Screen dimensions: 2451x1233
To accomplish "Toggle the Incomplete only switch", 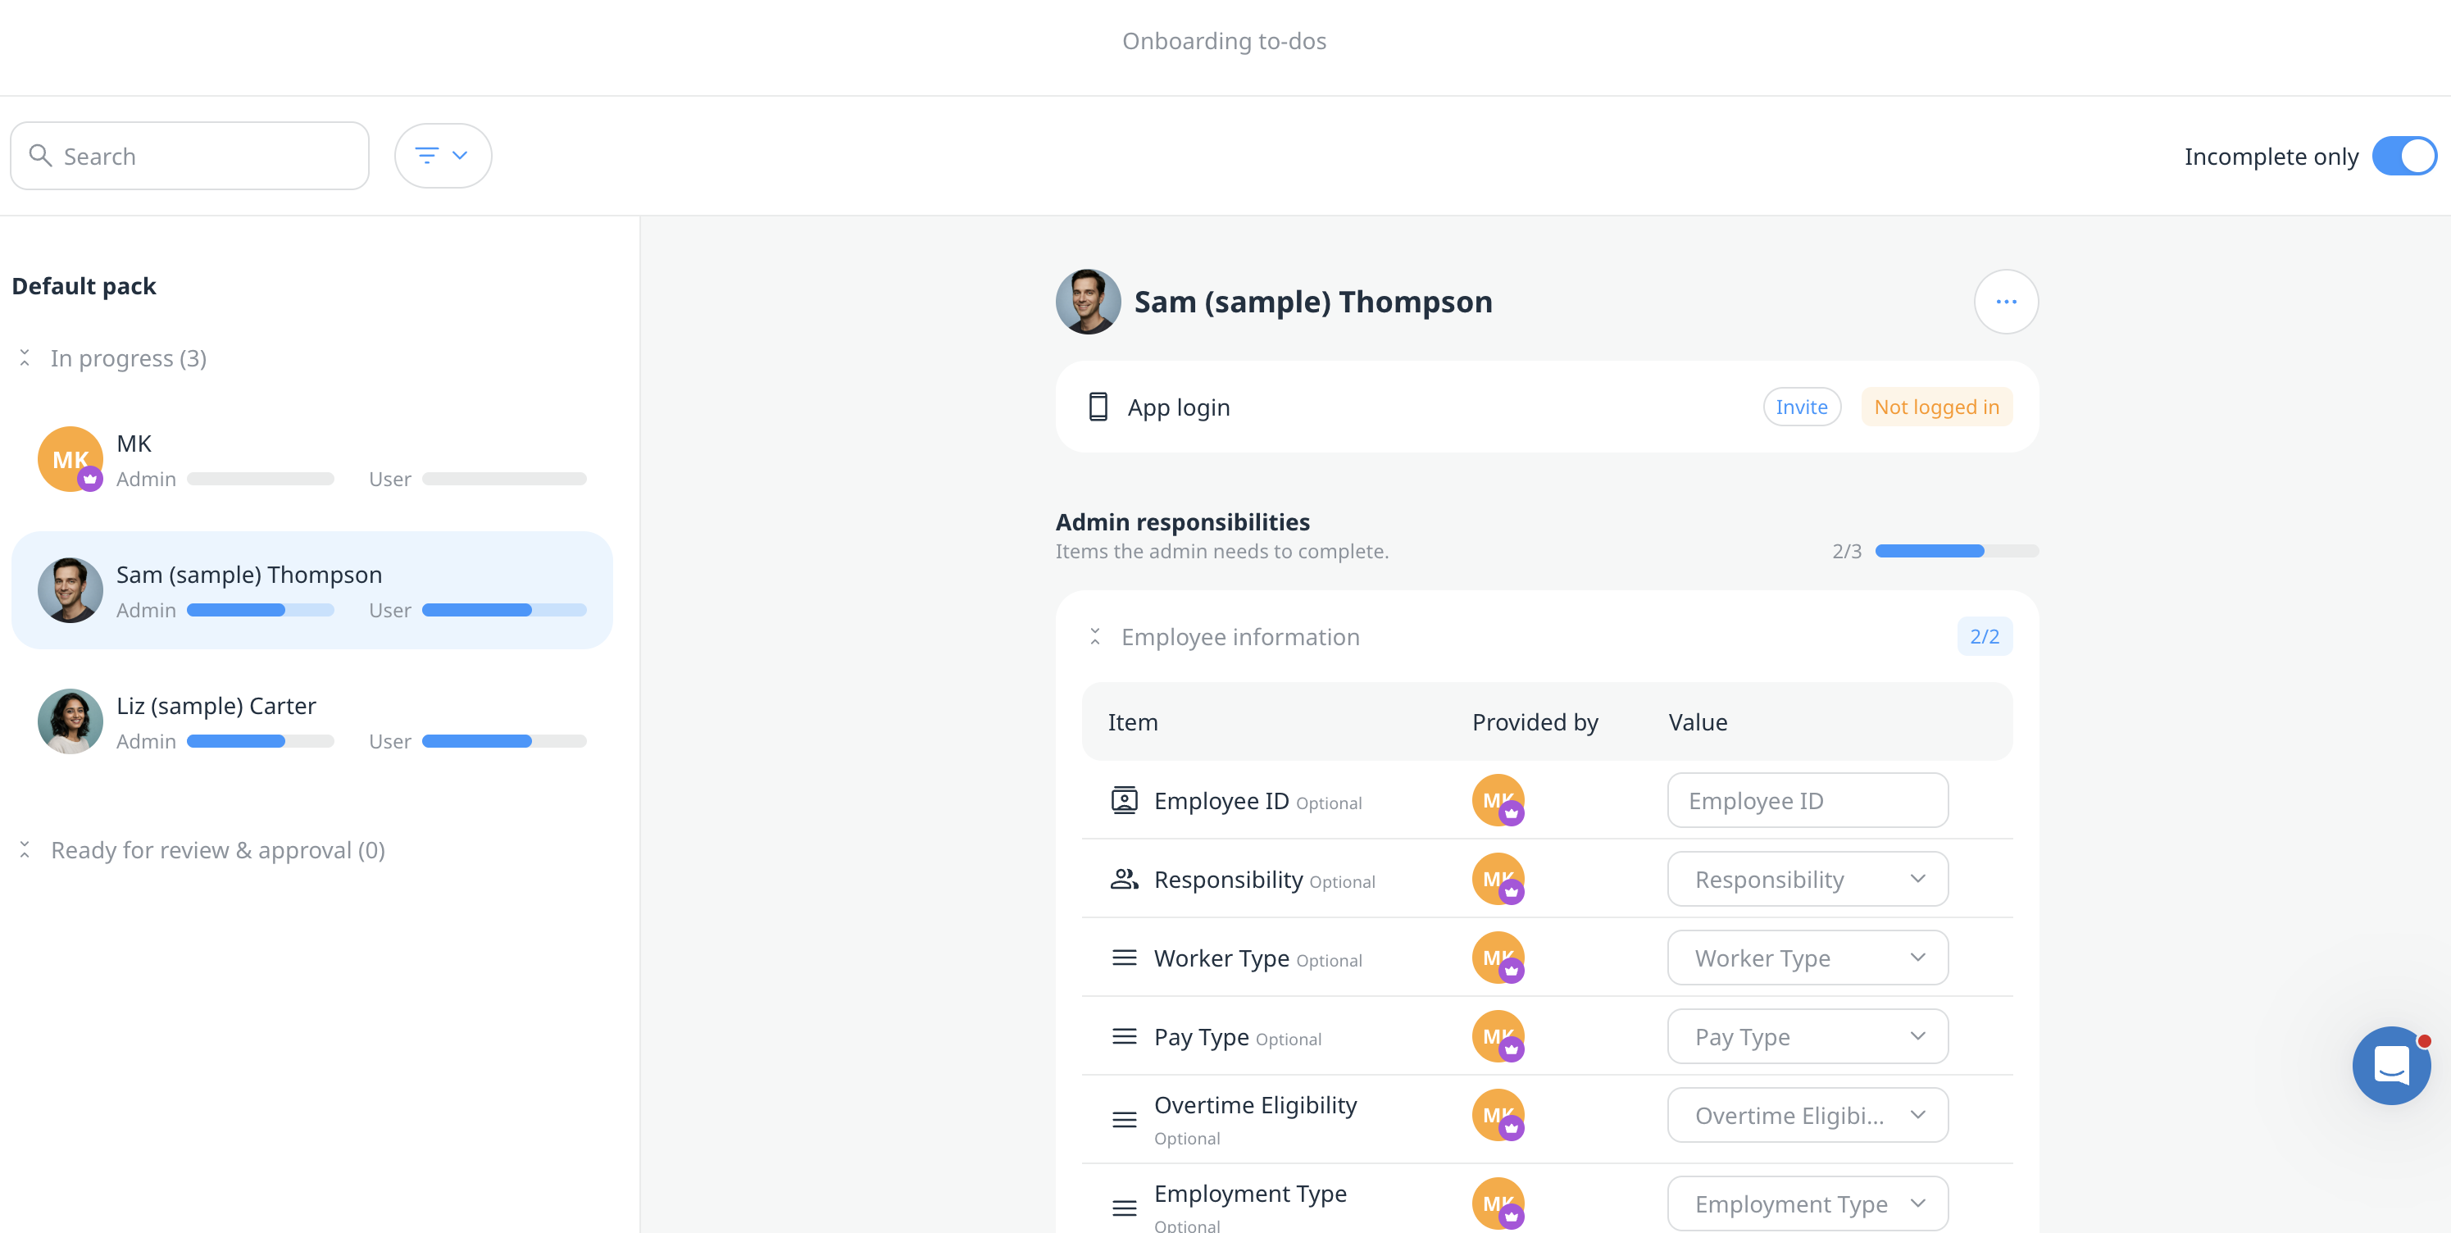I will click(x=2403, y=156).
